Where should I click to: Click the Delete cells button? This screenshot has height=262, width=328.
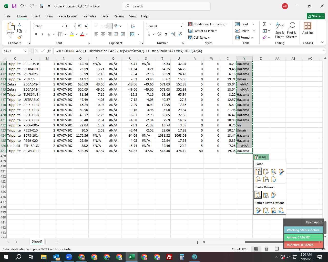tap(242, 31)
